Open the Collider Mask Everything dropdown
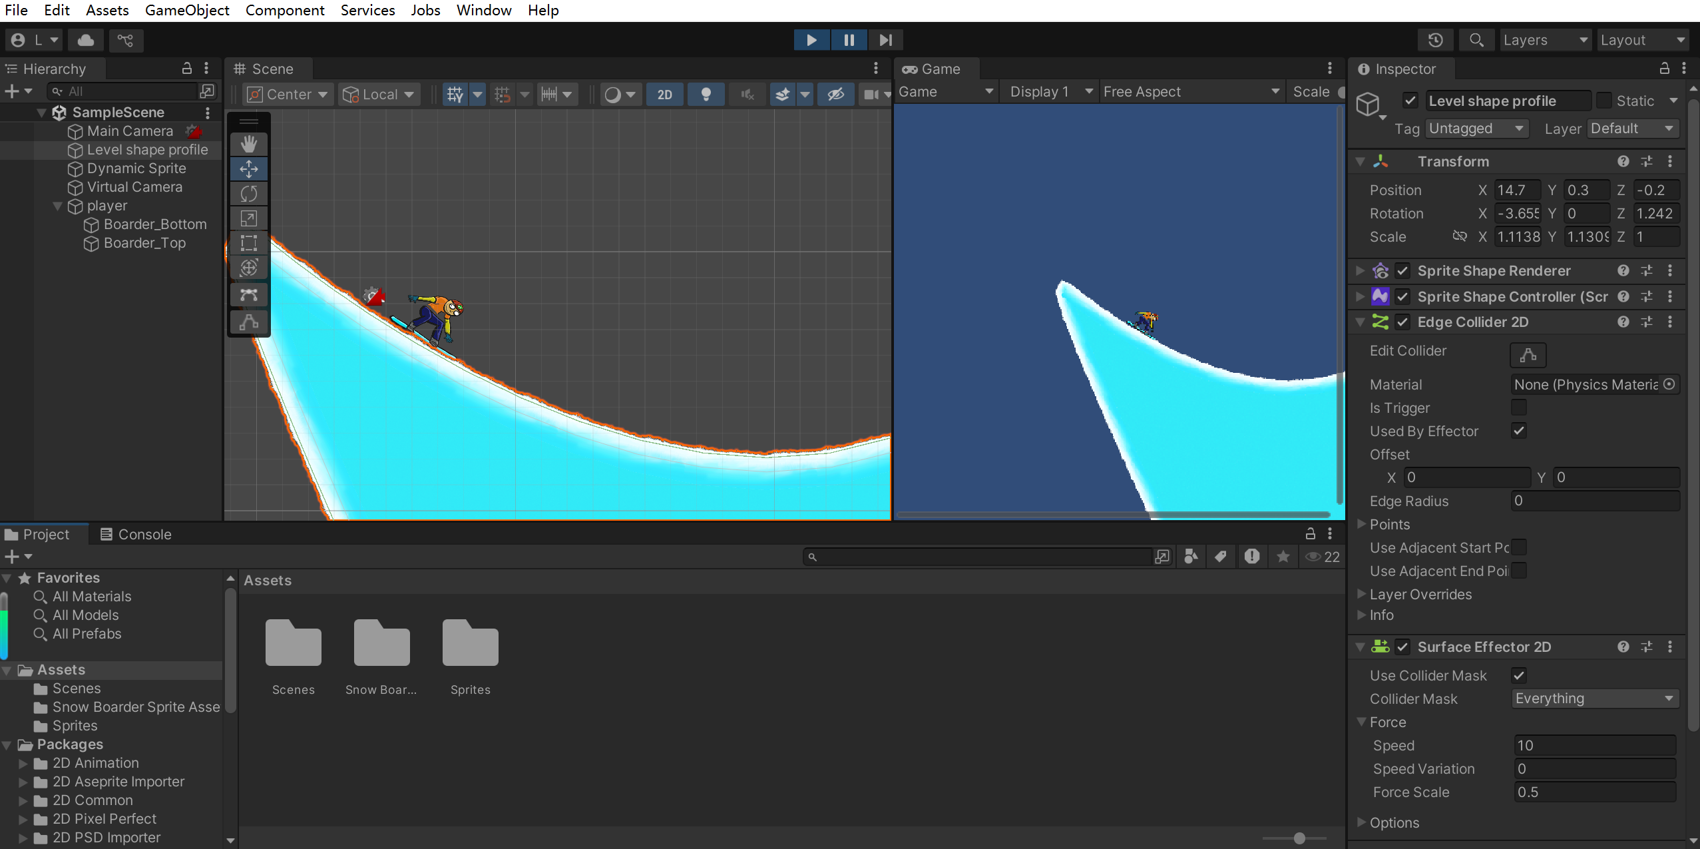Viewport: 1700px width, 849px height. click(1594, 699)
